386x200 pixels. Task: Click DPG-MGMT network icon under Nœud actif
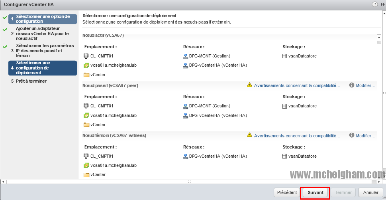coord(185,56)
